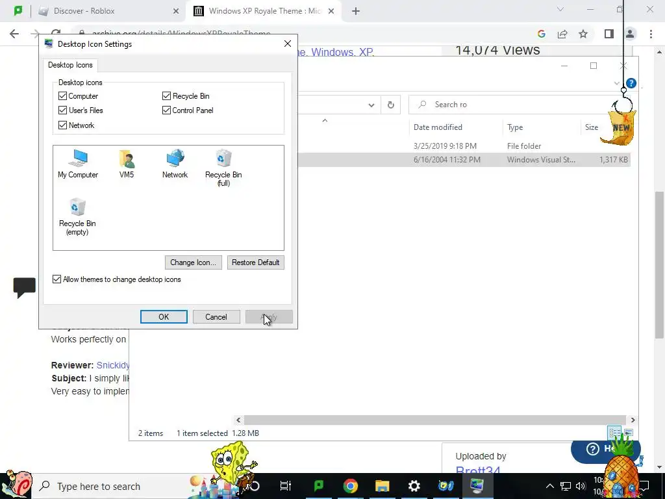665x499 pixels.
Task: Open the green P app in taskbar
Action: point(318,486)
